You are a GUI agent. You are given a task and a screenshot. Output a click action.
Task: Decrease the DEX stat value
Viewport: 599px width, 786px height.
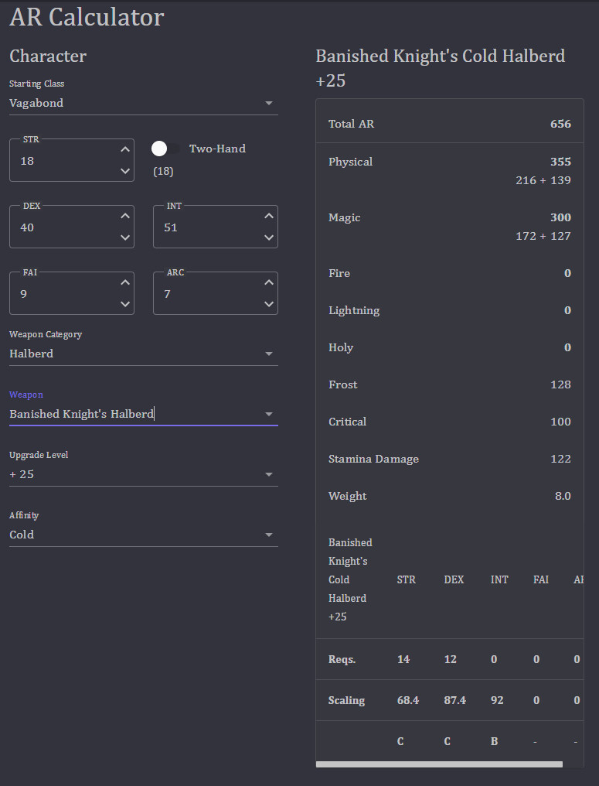[x=124, y=238]
